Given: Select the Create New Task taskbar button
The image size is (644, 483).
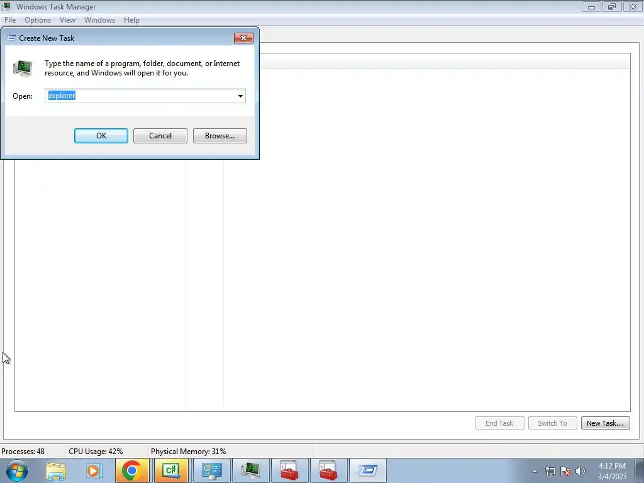Looking at the screenshot, I should pyautogui.click(x=367, y=470).
